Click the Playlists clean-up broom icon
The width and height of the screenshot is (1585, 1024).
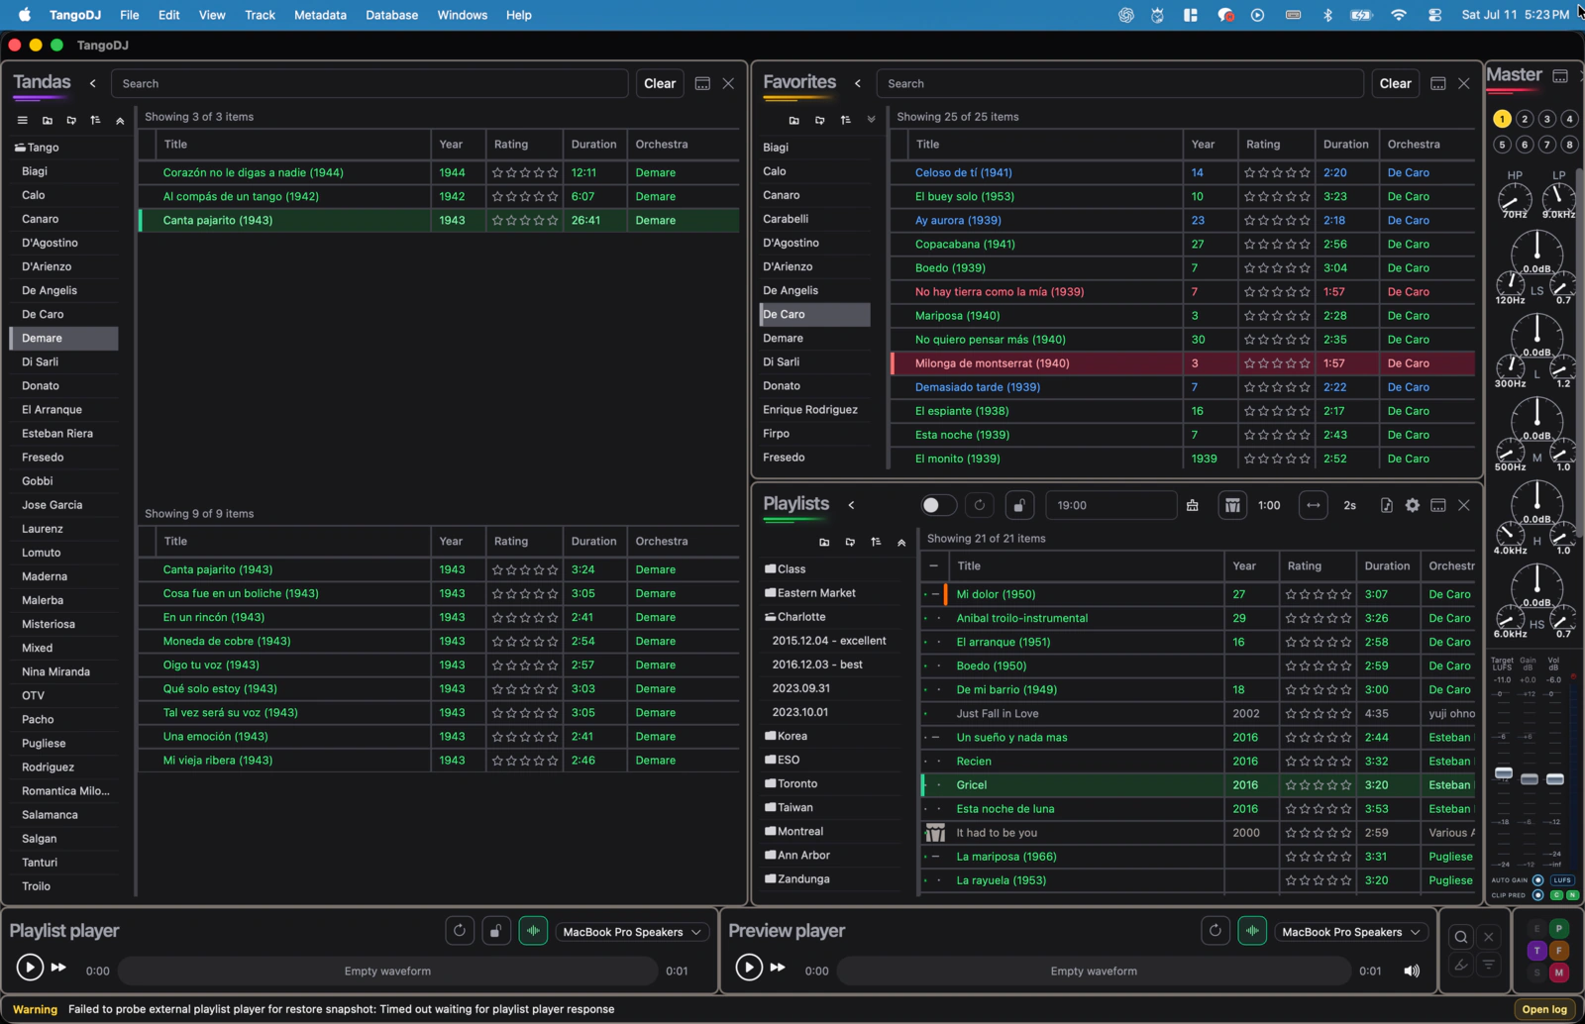point(1193,505)
